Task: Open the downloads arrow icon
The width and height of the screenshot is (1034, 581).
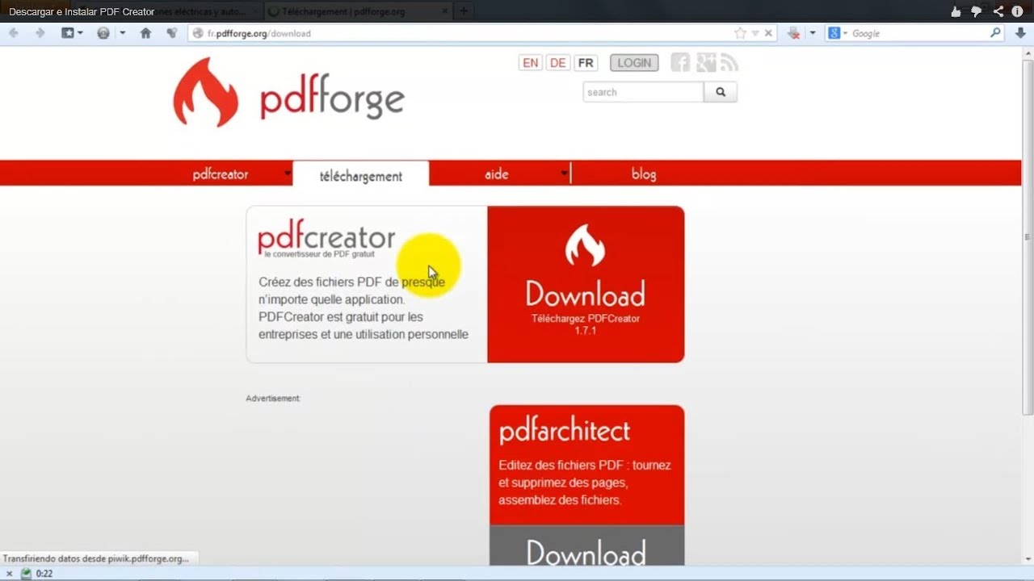Action: 1020,33
